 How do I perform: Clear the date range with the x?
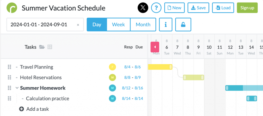pyautogui.click(x=78, y=25)
